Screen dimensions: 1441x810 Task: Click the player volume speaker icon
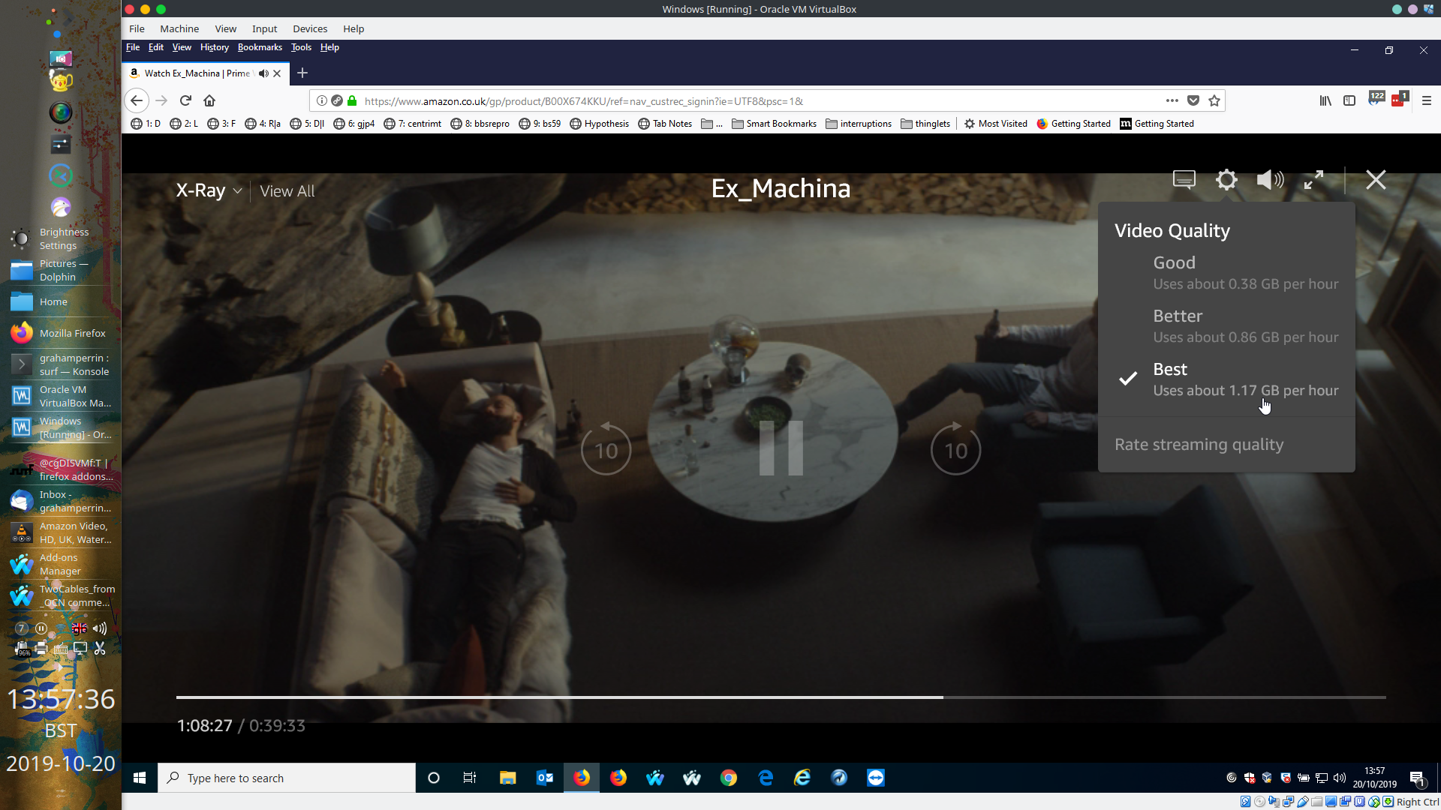point(1270,180)
